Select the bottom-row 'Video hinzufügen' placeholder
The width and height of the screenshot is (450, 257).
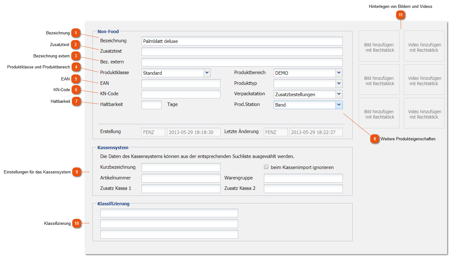tap(424, 113)
